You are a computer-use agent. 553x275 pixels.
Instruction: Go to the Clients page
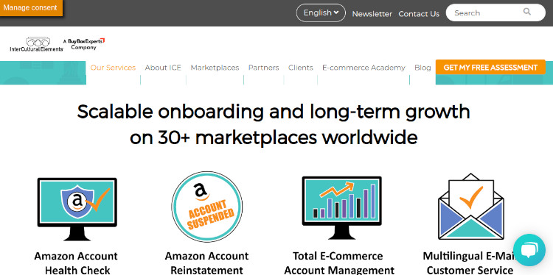click(x=301, y=68)
